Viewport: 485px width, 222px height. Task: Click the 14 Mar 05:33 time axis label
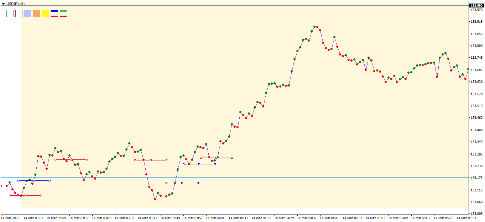tap(466, 218)
